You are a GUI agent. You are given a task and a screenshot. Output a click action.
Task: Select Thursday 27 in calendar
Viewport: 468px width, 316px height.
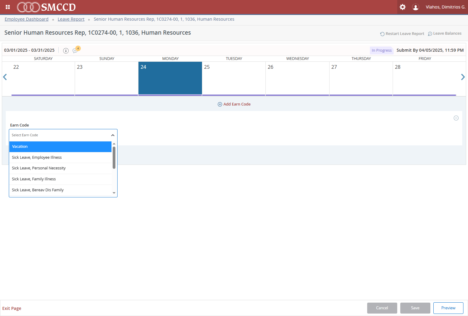click(361, 78)
